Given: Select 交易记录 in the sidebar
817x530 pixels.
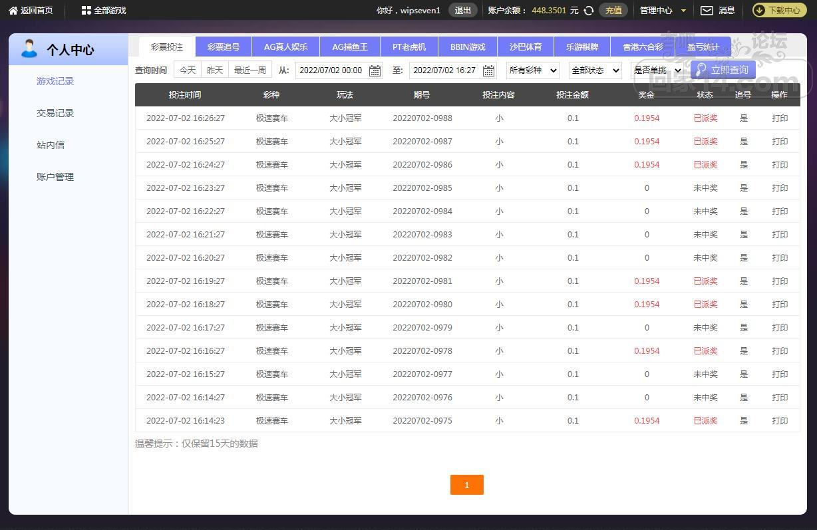Looking at the screenshot, I should (x=55, y=113).
